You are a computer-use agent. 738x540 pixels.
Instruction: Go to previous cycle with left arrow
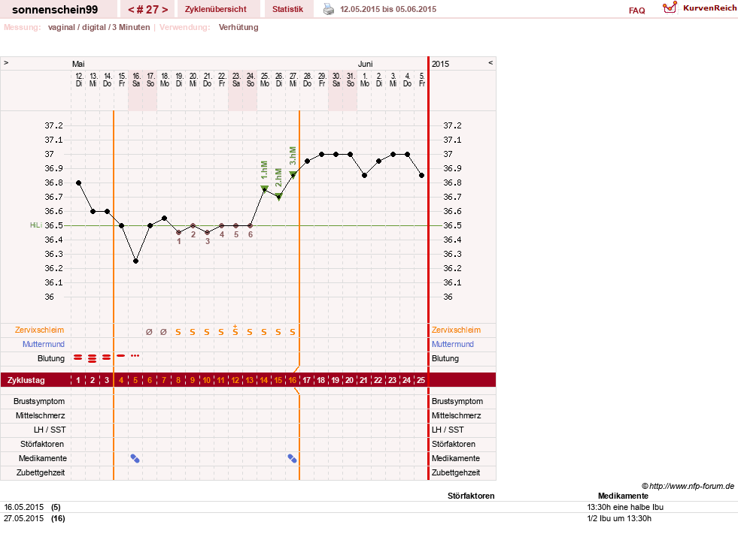(x=132, y=10)
